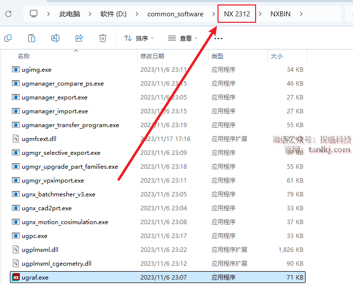Click the ugplmxml.dll file icon
Screen dimensions: 353x285
click(x=16, y=249)
